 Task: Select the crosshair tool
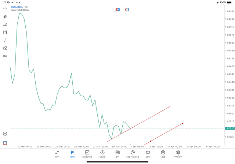point(5,8)
